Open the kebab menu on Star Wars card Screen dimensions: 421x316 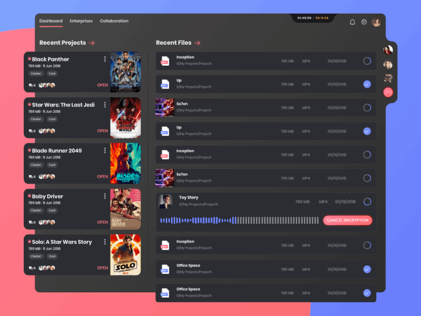click(x=105, y=105)
